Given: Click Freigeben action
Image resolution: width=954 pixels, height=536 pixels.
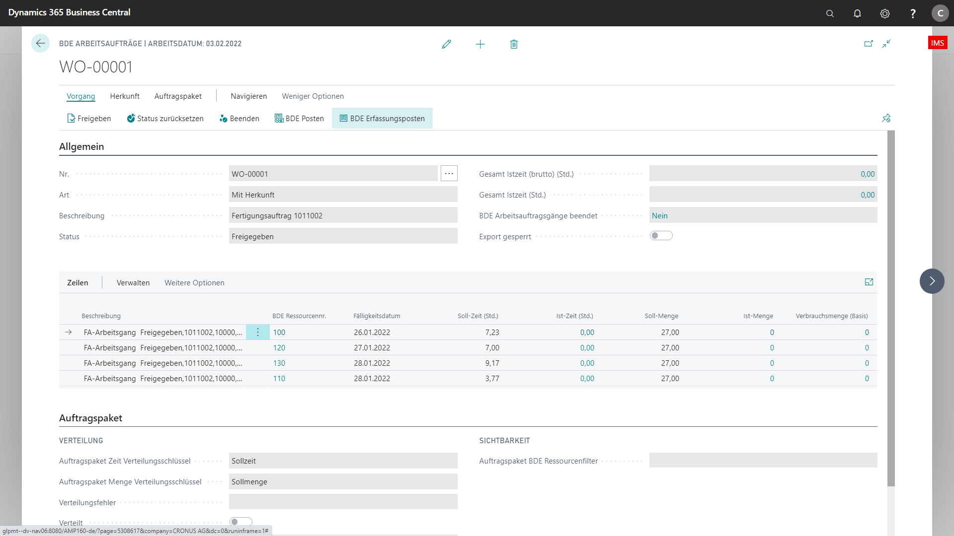Looking at the screenshot, I should pos(89,118).
